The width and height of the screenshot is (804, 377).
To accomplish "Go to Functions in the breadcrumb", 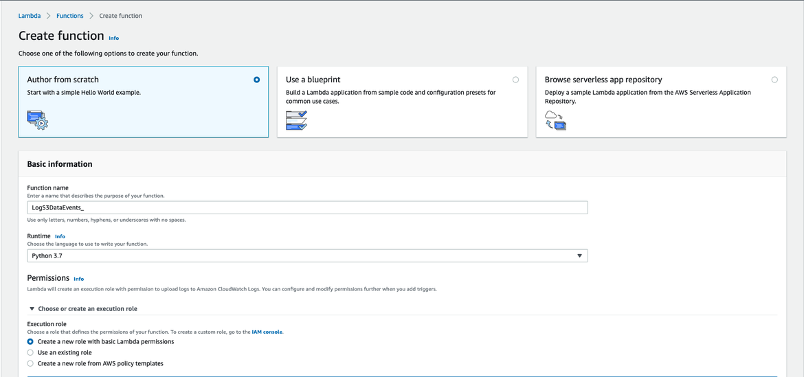I will click(70, 16).
